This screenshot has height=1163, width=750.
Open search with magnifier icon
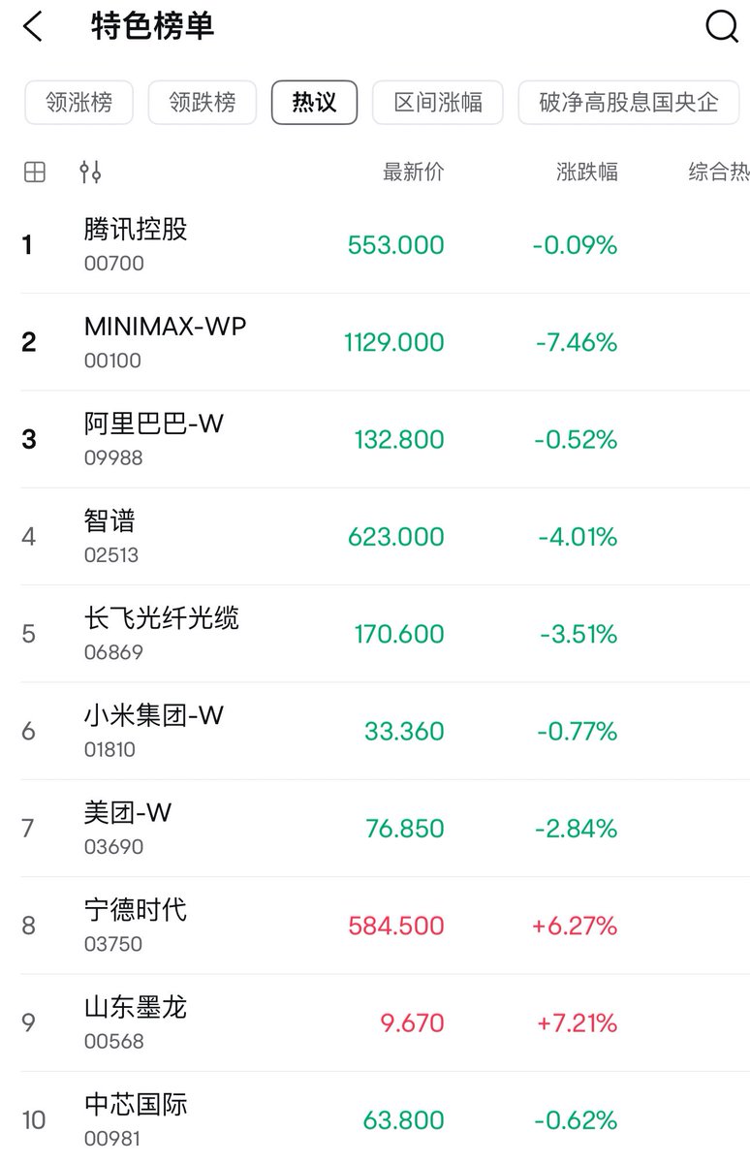pos(721,27)
